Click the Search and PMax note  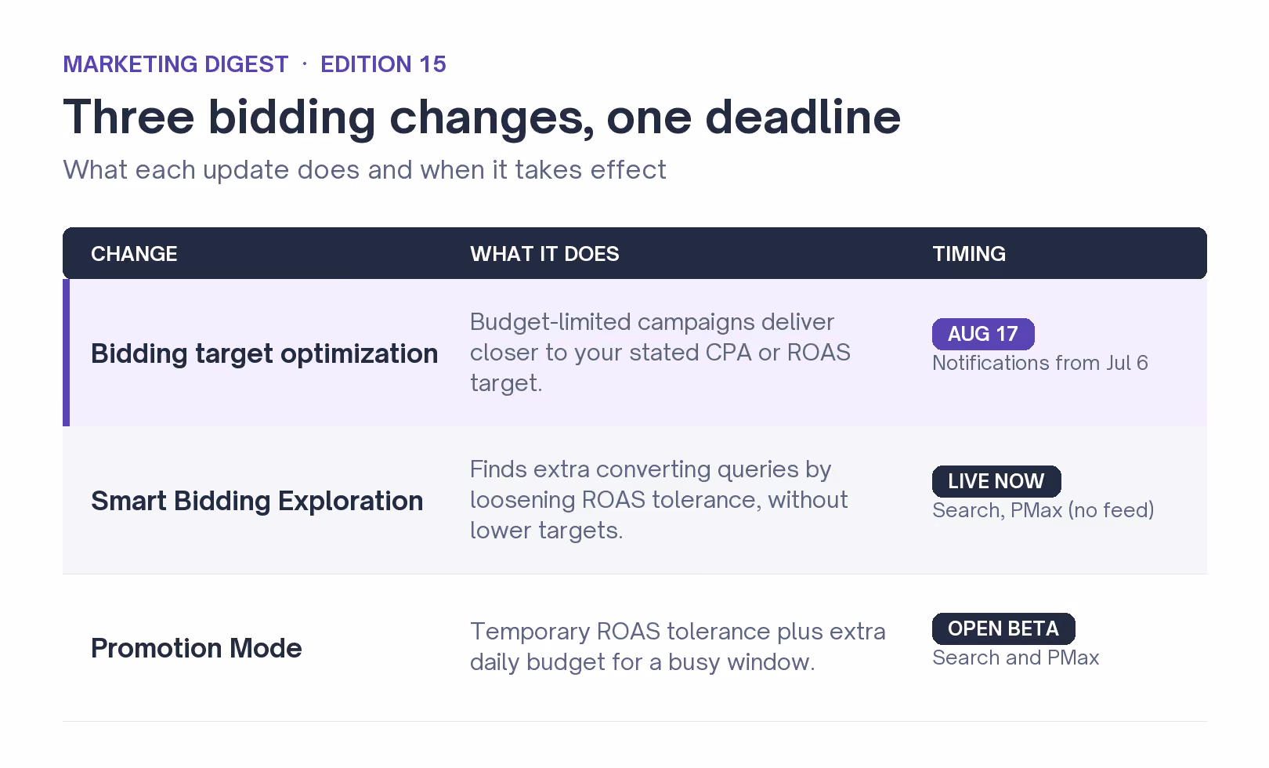tap(1016, 658)
